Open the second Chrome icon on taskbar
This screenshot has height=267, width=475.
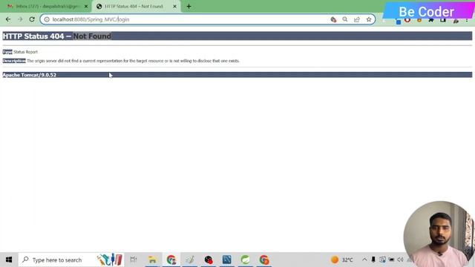point(264,260)
